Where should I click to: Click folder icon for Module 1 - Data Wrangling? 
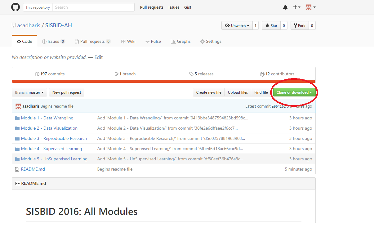[x=17, y=118]
